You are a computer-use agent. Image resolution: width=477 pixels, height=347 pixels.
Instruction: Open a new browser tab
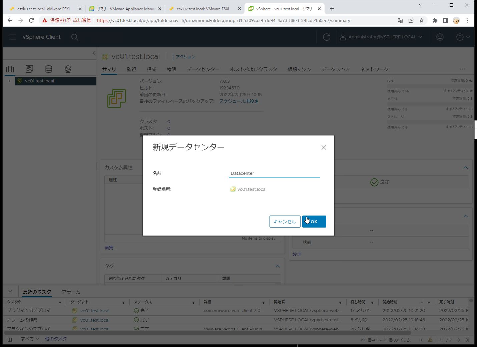(332, 9)
